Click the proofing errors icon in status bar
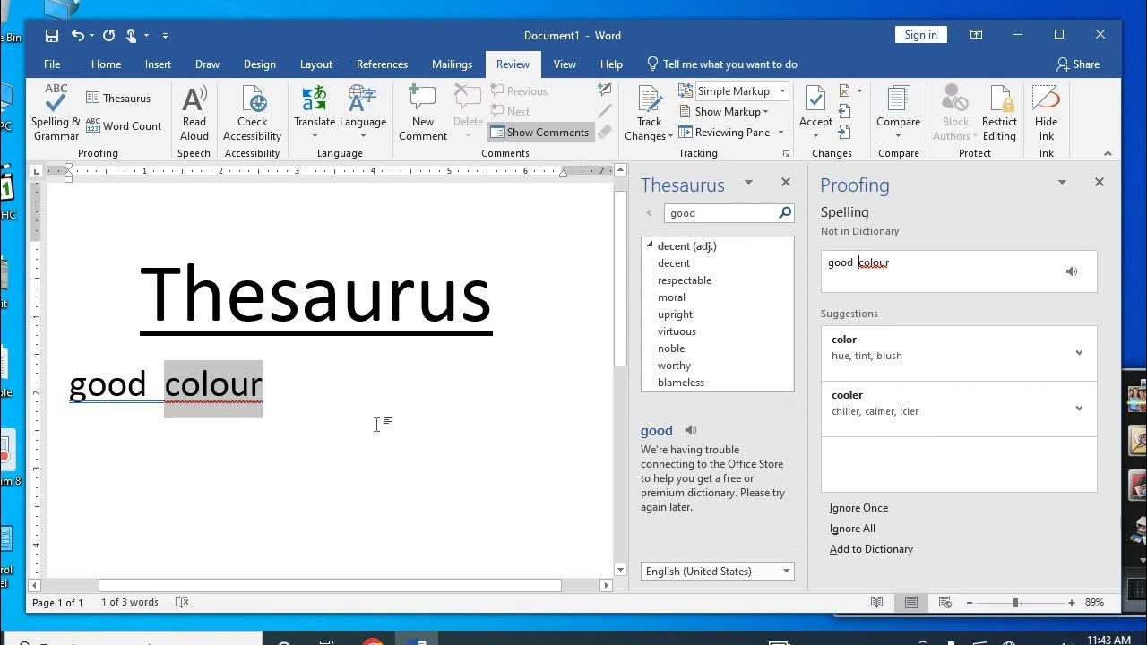 [x=182, y=602]
